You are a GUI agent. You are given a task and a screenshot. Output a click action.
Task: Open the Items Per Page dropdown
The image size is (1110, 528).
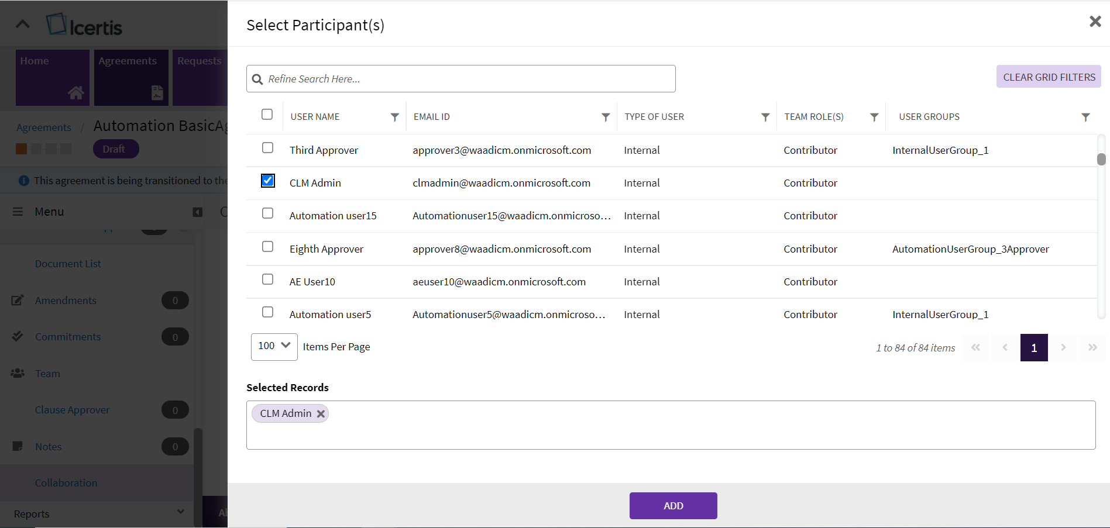(x=274, y=347)
